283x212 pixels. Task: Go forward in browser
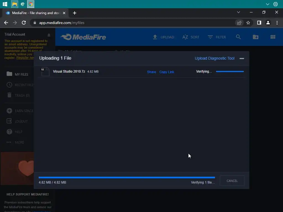[x=15, y=23]
